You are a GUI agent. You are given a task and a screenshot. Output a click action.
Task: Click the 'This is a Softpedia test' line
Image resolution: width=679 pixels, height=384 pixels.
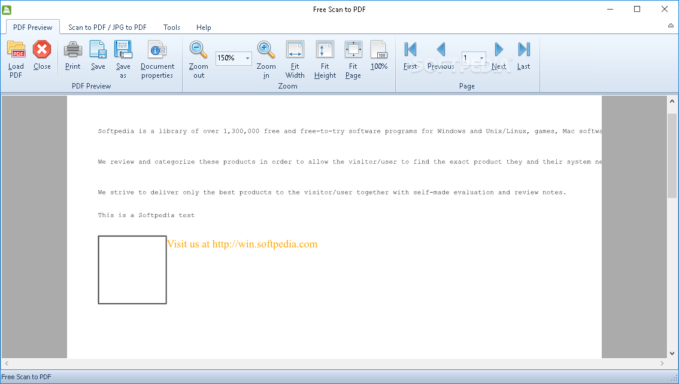[146, 215]
